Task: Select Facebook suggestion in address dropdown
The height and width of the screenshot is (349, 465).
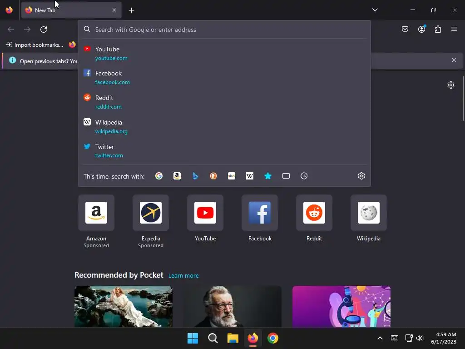Action: click(x=224, y=77)
